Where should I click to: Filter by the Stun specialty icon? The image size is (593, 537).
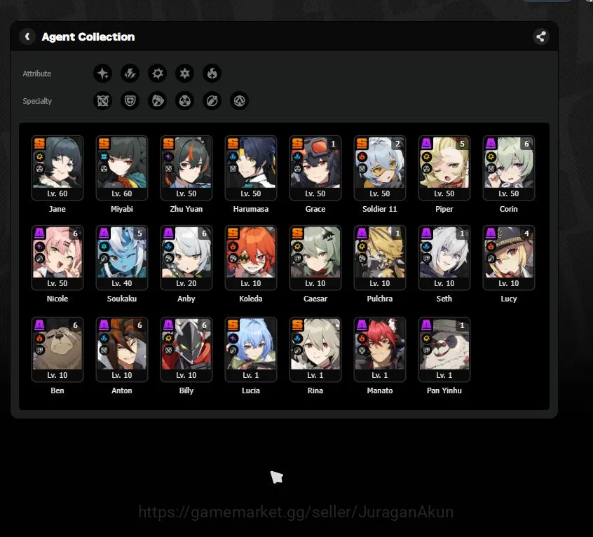coord(157,101)
